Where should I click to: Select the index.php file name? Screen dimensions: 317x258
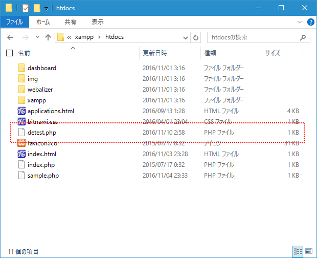pos(41,165)
